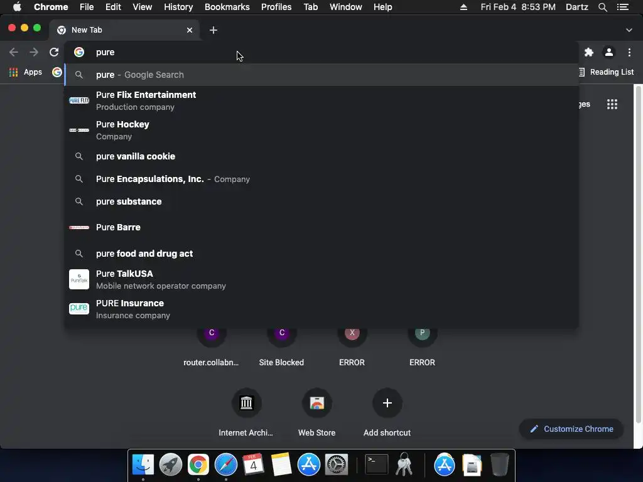
Task: Click the address bar text 'pure'
Action: pos(105,53)
